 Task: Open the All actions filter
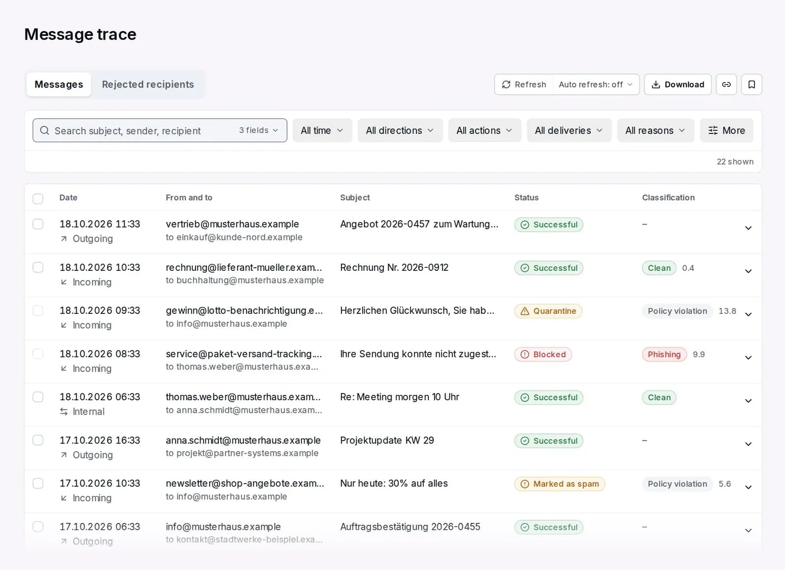484,130
